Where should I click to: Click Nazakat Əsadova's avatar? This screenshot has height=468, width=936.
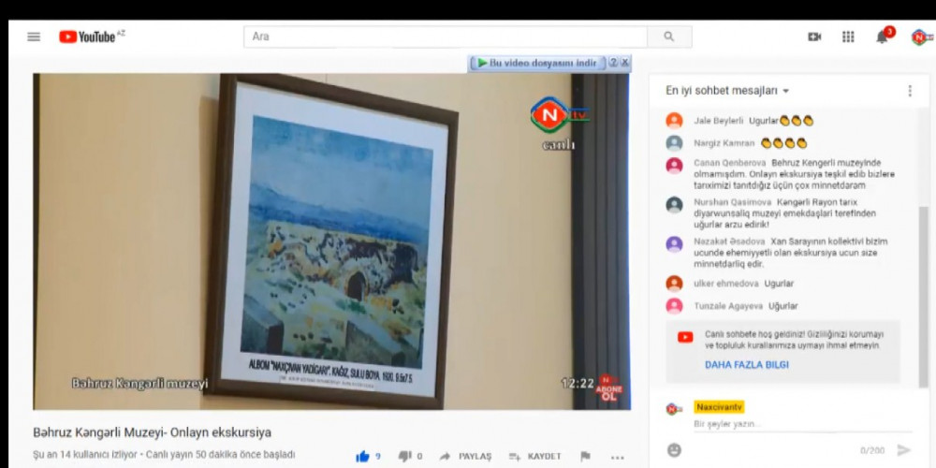click(x=674, y=244)
